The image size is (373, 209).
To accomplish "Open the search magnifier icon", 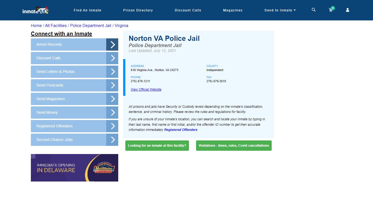I will (x=313, y=10).
